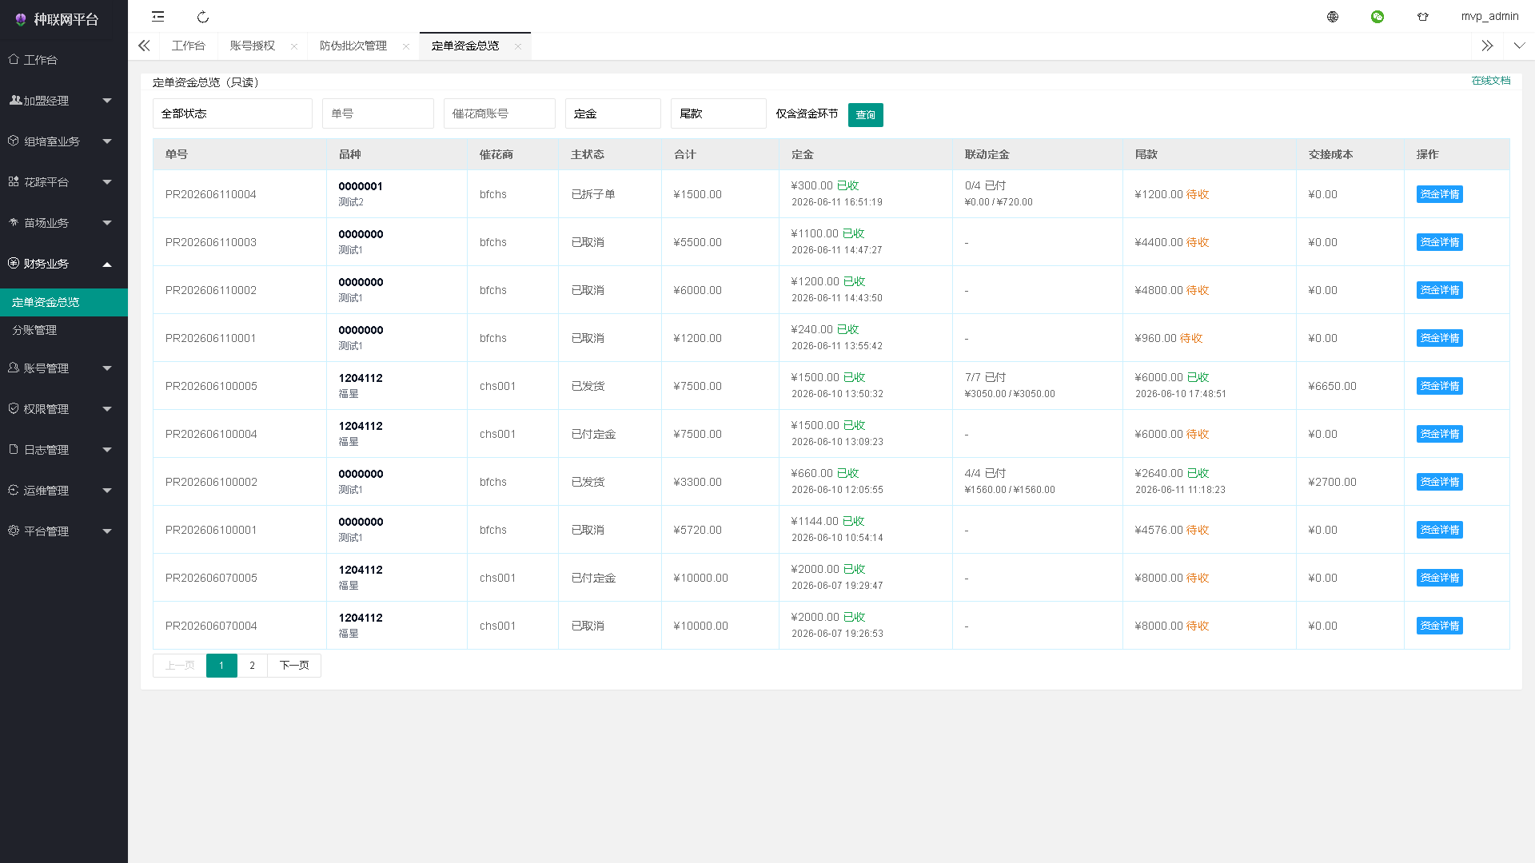1535x863 pixels.
Task: Expand the 权限管理 sidebar menu
Action: (x=64, y=409)
